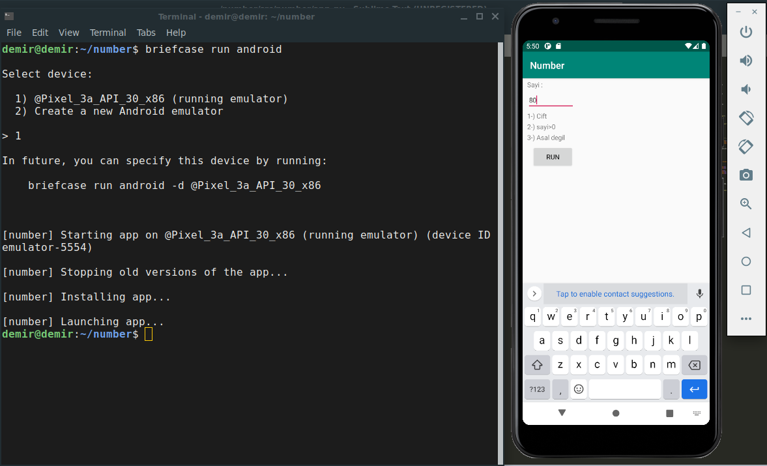Viewport: 767px width, 466px height.
Task: Open Help menu in Terminal
Action: 175,33
